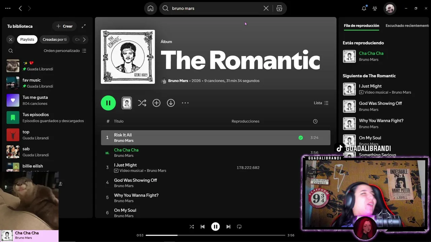Screen dimensions: 431x242
Task: Click the duration clock column header
Action: click(315, 121)
